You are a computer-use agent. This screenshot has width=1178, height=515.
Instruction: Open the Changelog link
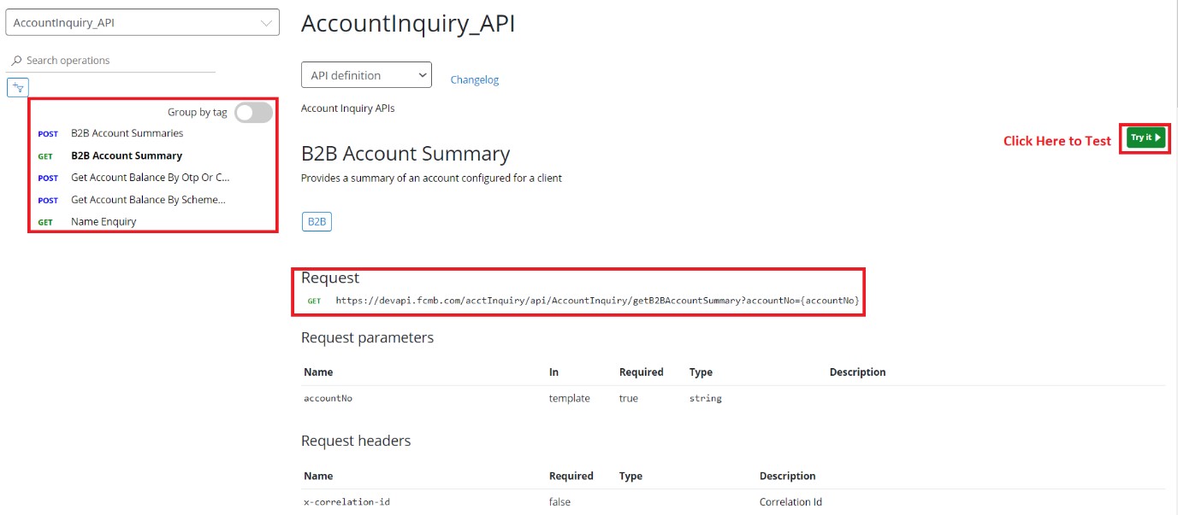[474, 79]
